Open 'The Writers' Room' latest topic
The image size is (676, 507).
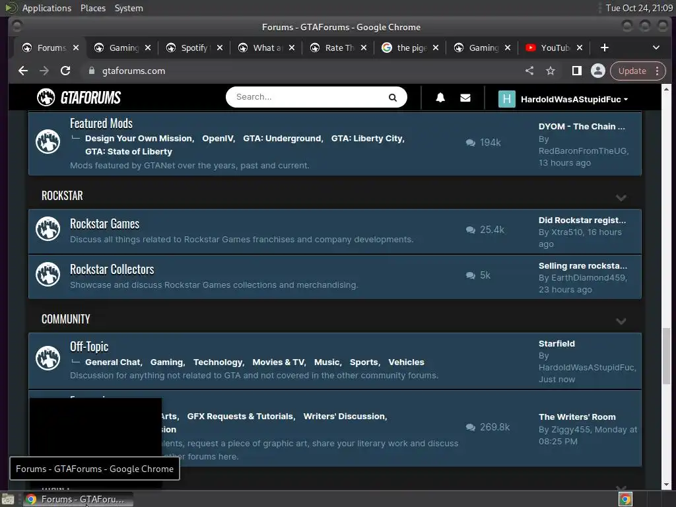(x=577, y=417)
